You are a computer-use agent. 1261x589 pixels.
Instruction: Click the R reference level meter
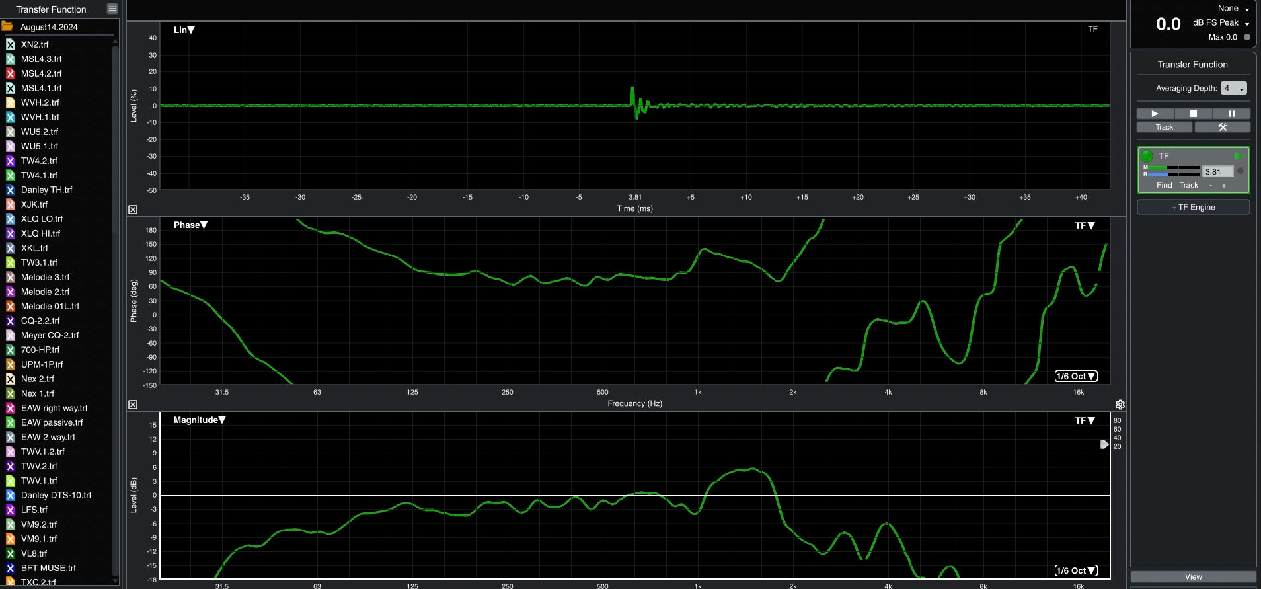1174,174
